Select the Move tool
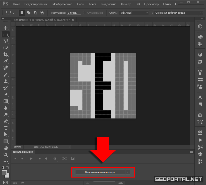206x185 pixels. [x=6, y=28]
